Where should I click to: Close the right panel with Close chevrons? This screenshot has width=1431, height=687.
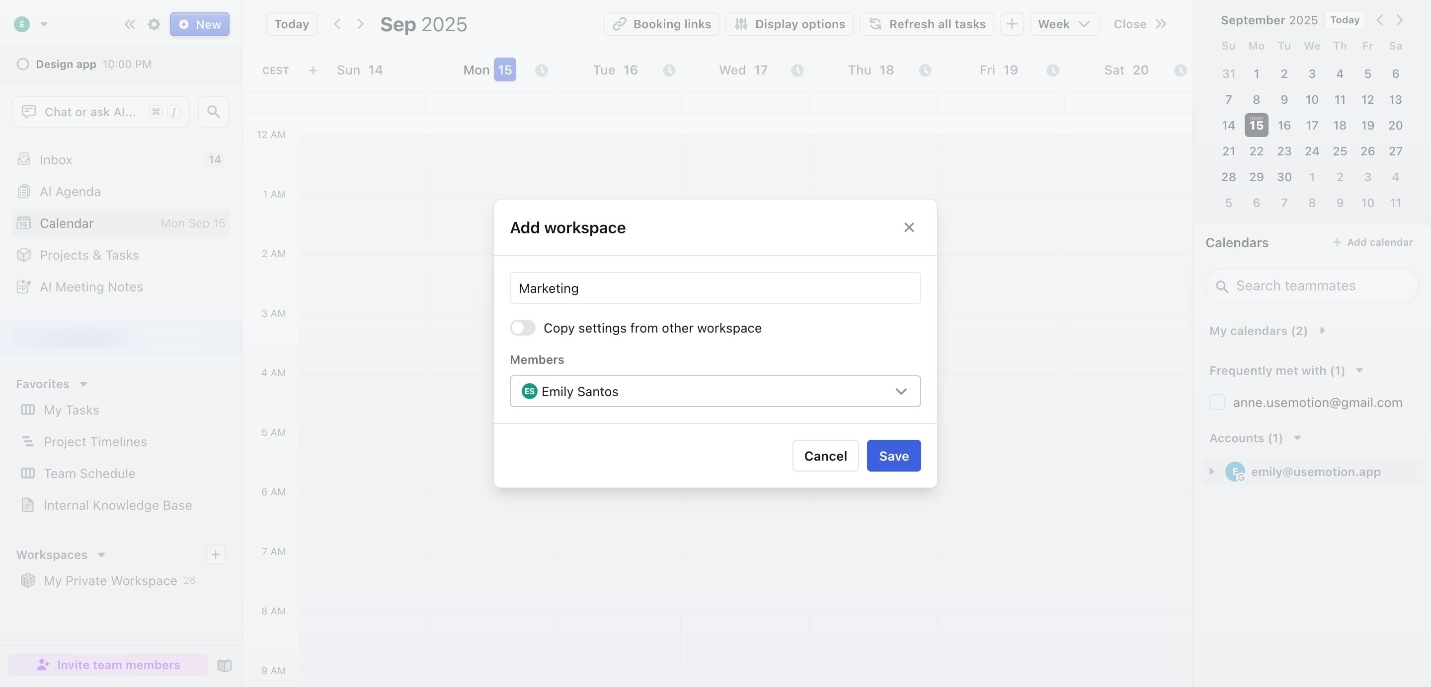click(1140, 24)
